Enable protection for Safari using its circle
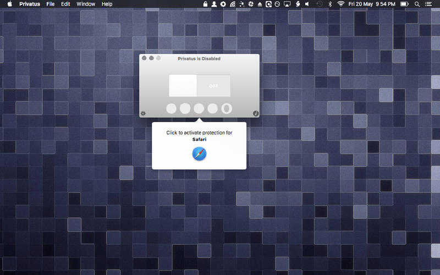This screenshot has height=275, width=440. [199, 108]
